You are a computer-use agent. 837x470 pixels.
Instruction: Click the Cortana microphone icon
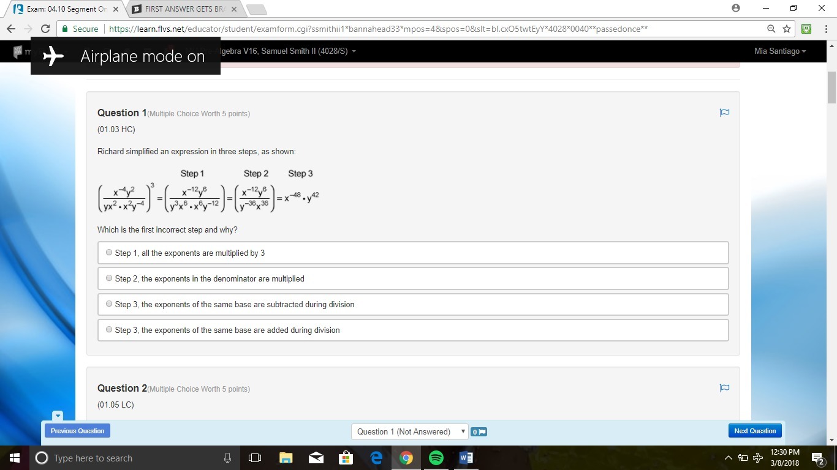(227, 458)
